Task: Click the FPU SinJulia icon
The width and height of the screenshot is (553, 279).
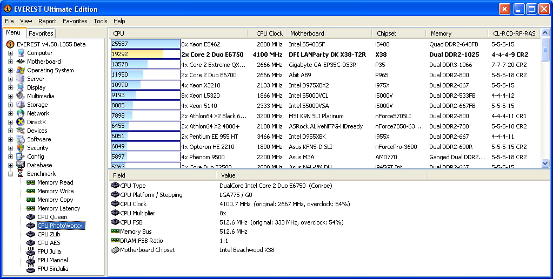Action: pyautogui.click(x=31, y=269)
